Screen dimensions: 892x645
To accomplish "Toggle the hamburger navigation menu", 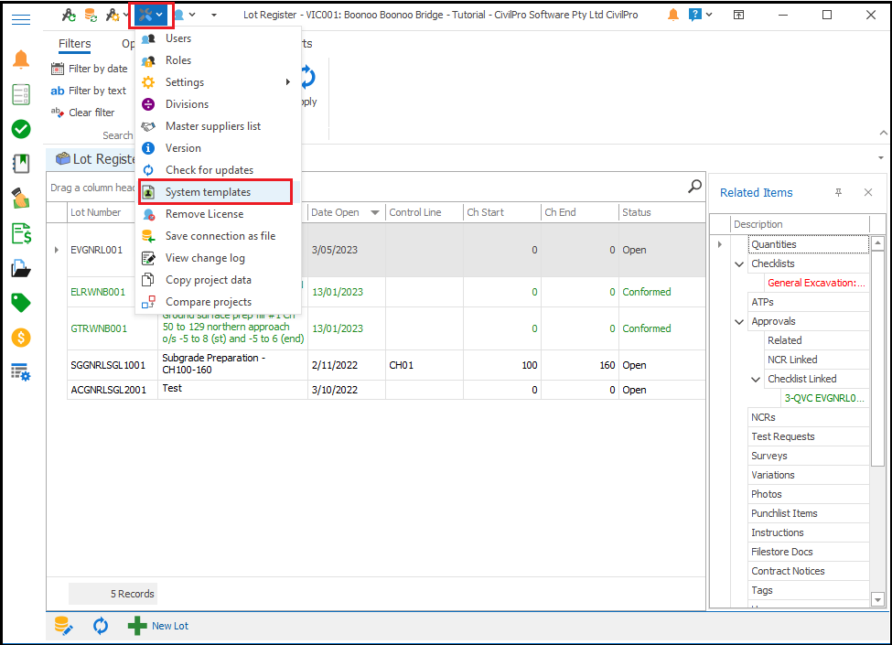I will [21, 18].
